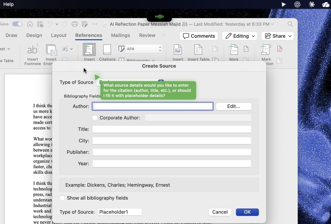Show more ribbon tabs chevron

163,35
